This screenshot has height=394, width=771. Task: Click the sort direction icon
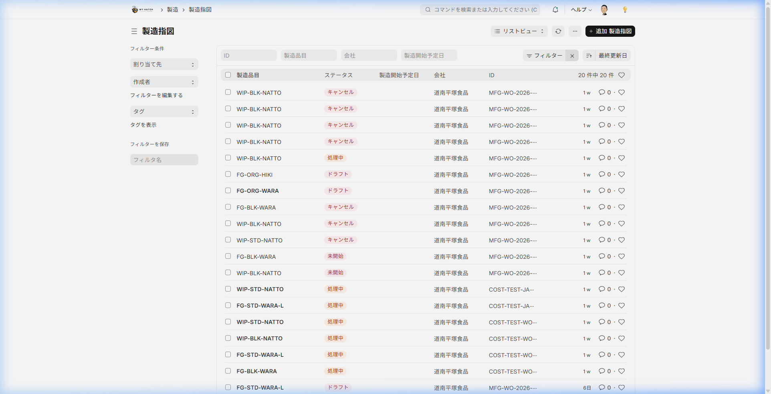tap(589, 56)
